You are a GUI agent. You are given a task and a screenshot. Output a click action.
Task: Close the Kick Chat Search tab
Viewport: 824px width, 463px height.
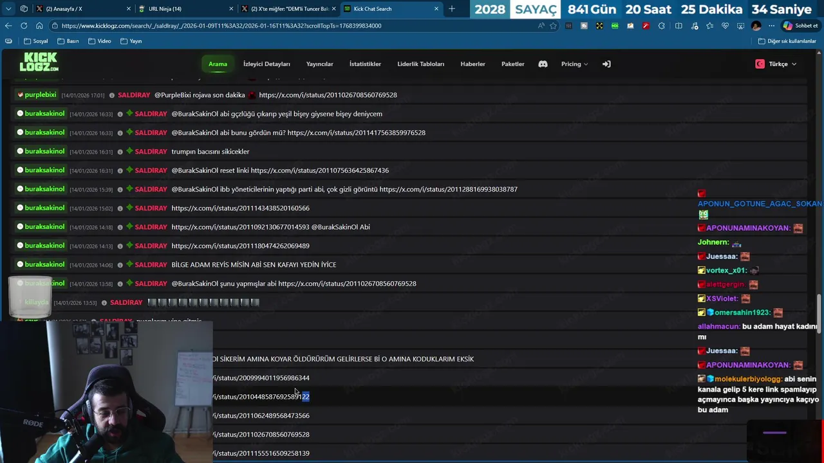point(436,9)
